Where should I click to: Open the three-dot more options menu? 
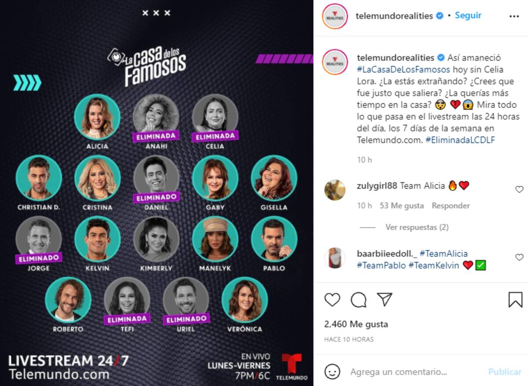[514, 16]
